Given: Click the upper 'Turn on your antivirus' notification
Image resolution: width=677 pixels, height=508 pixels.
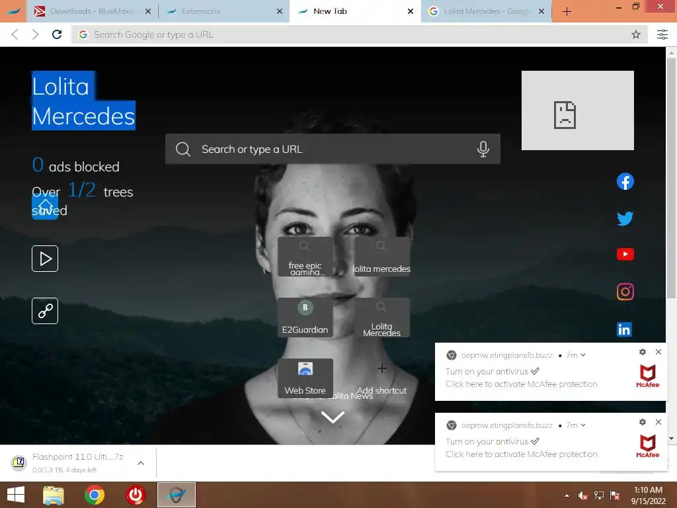Looking at the screenshot, I should click(x=551, y=372).
